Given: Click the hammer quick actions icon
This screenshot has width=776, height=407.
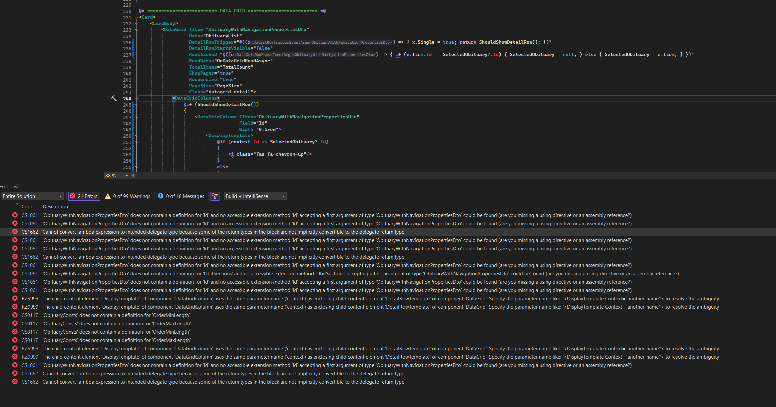Looking at the screenshot, I should [114, 98].
